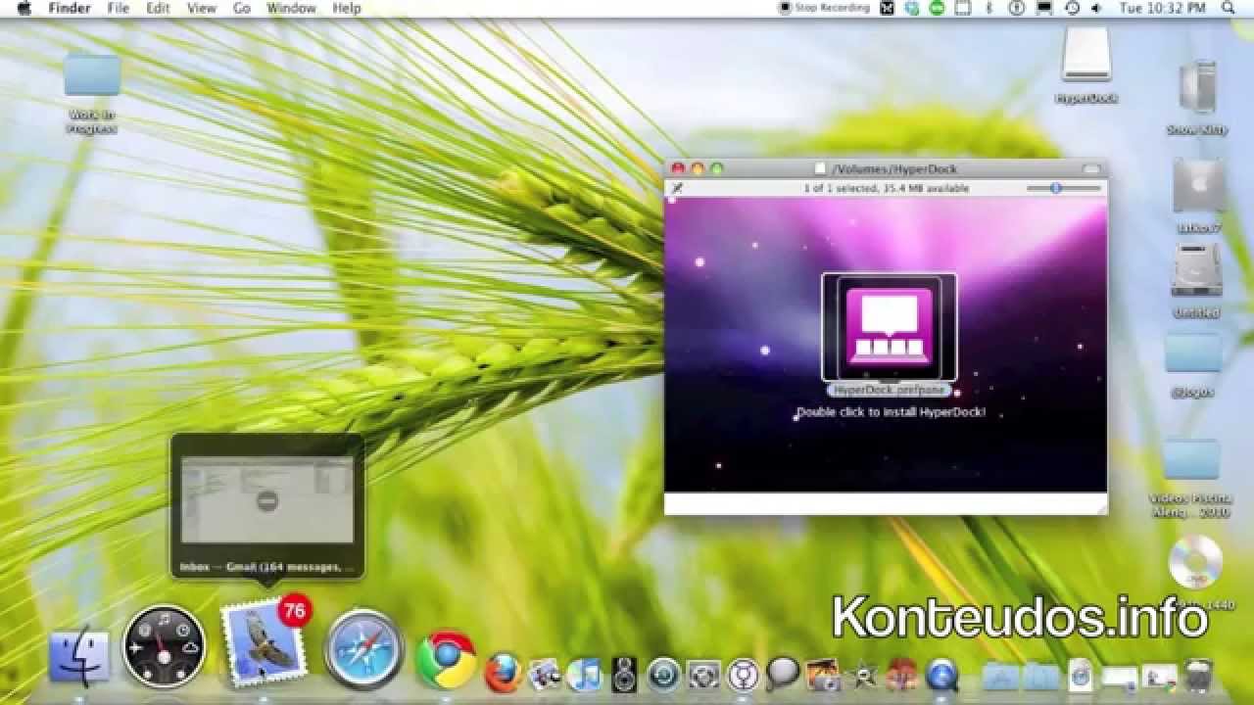
Task: Click the Inbox Gmail window preview
Action: 267,506
